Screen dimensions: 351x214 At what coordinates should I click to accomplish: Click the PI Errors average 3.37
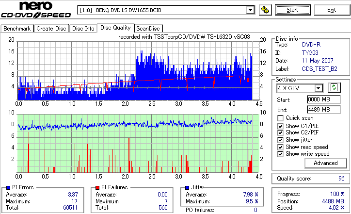(x=73, y=195)
